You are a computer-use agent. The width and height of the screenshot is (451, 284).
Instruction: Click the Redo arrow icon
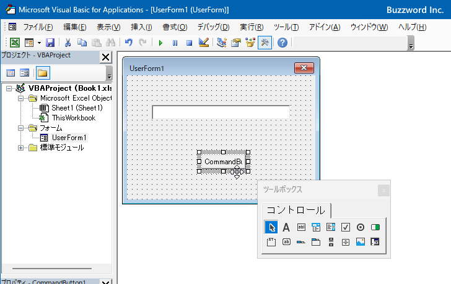pos(142,43)
